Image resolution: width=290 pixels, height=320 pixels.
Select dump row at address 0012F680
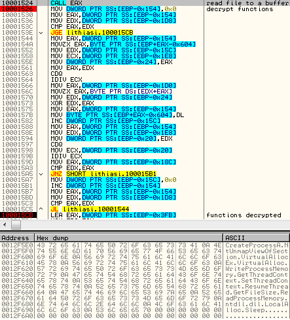145,304
